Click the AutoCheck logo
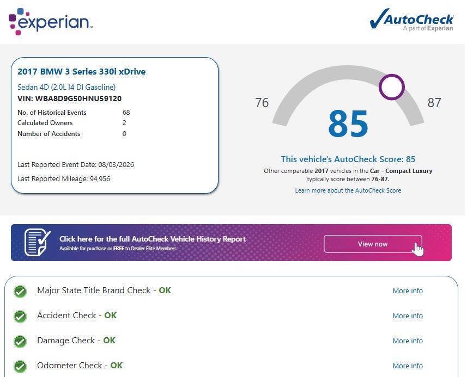Image resolution: width=467 pixels, height=377 pixels. tap(411, 20)
